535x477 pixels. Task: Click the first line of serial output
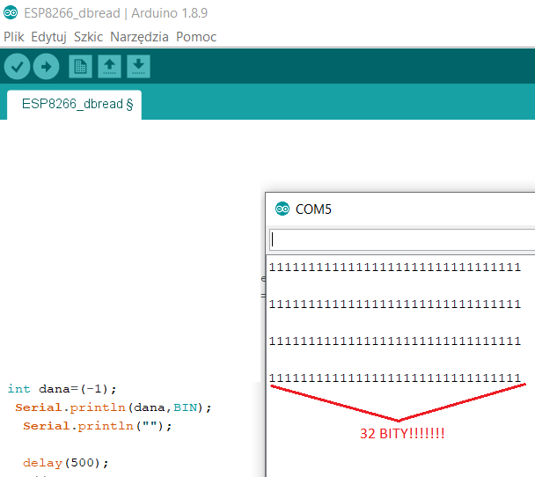[395, 267]
